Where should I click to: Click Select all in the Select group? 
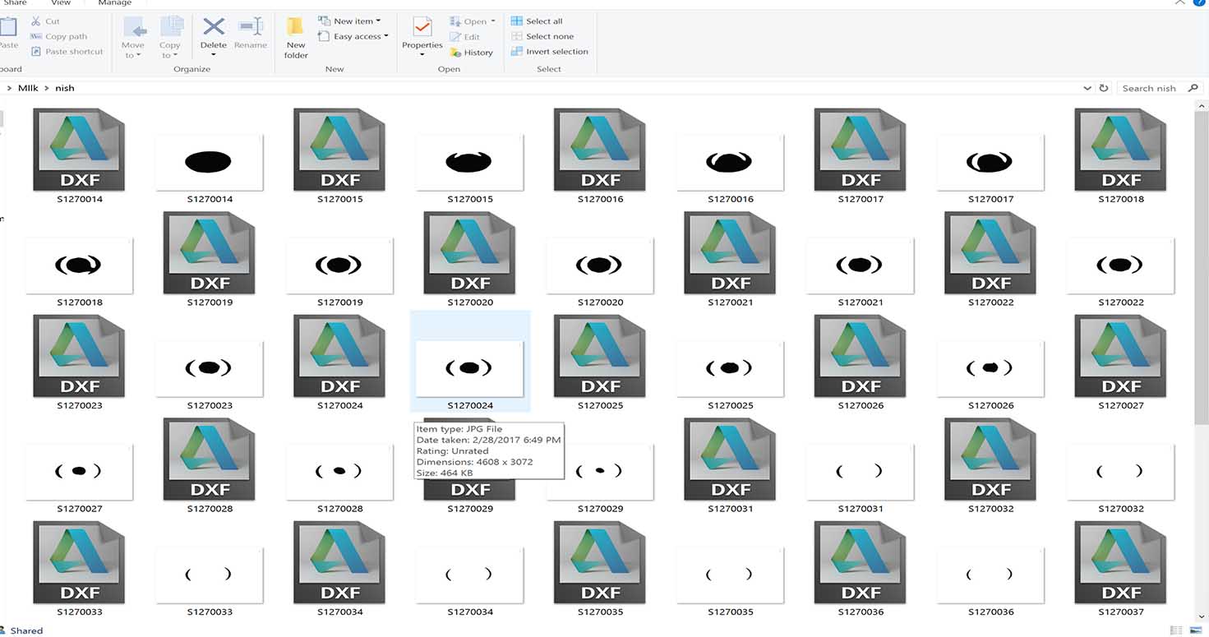[537, 21]
